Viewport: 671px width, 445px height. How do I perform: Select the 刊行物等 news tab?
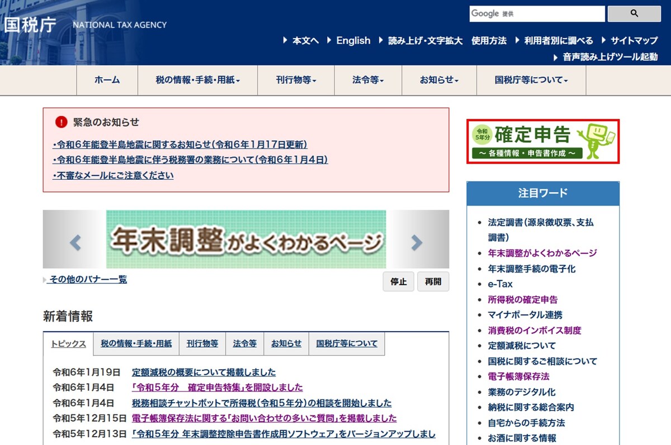point(202,343)
